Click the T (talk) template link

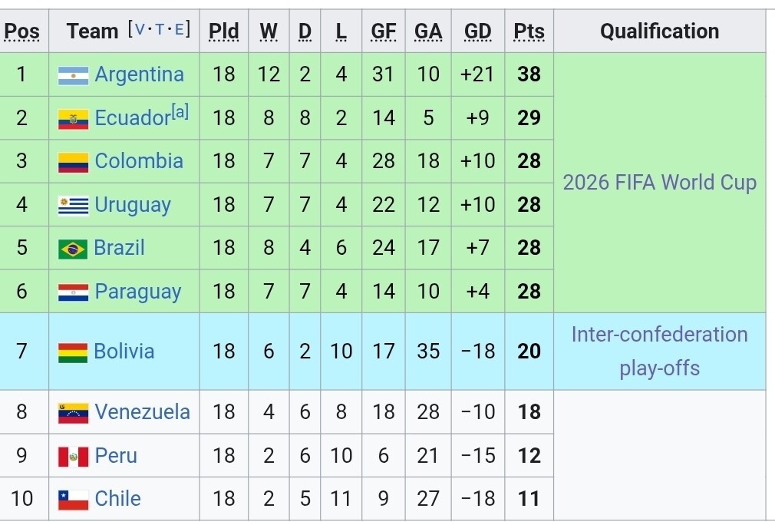160,30
